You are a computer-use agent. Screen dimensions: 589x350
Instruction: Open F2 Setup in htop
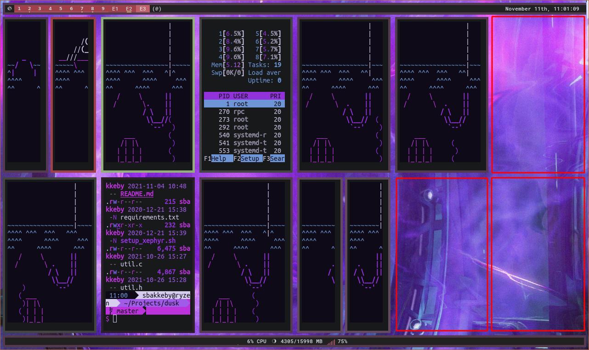click(248, 158)
